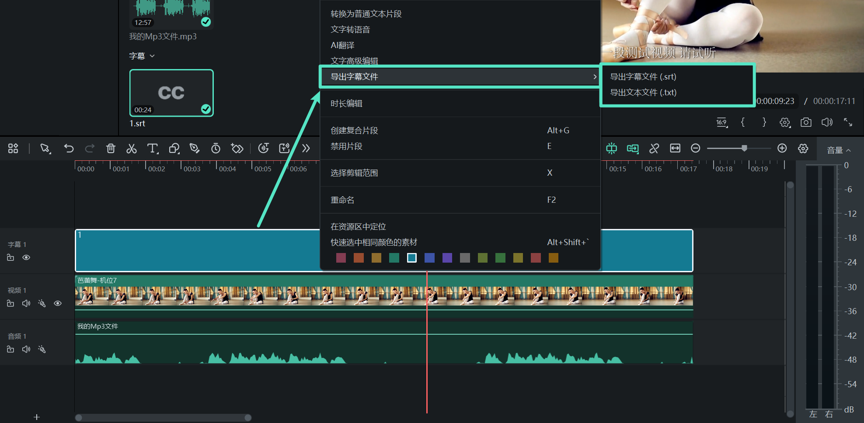Hide the 字幕 1 track

pyautogui.click(x=26, y=257)
